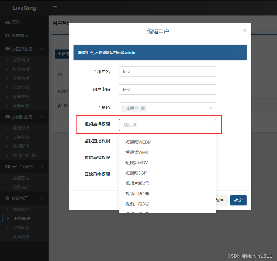Click the 请选择 placeholder select box

click(167, 125)
